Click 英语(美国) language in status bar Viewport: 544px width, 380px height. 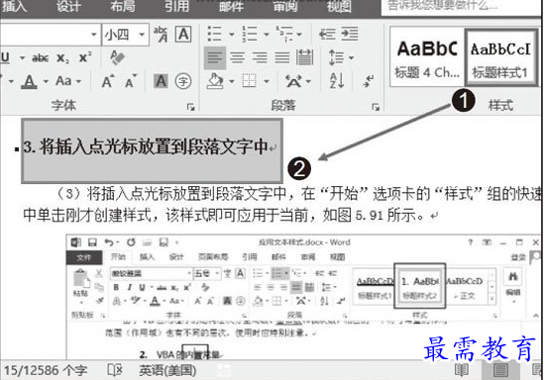tap(167, 370)
